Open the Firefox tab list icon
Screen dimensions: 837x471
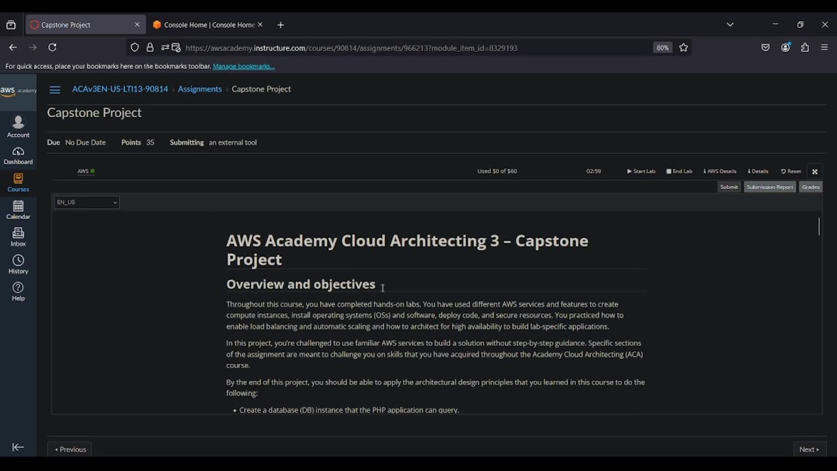(11, 25)
